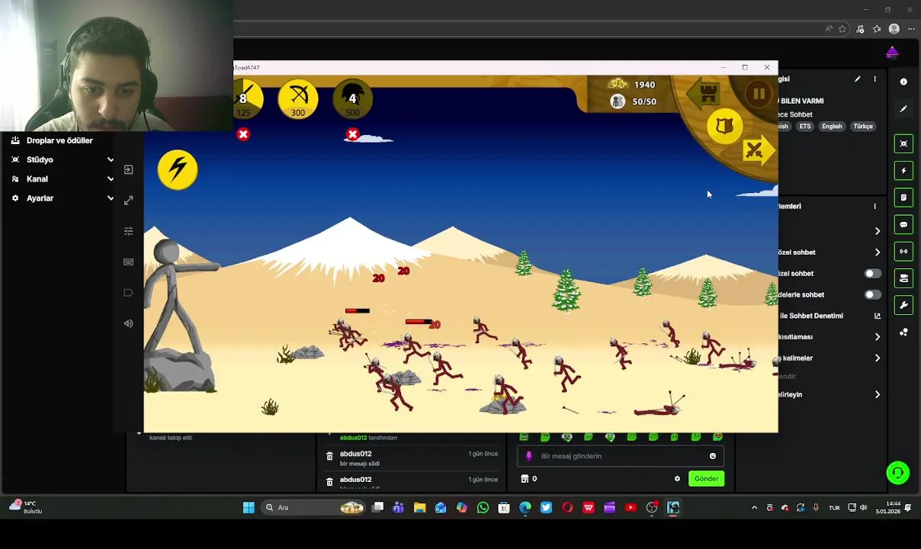Open the notes document icon in sidebar
The width and height of the screenshot is (921, 549).
pyautogui.click(x=903, y=197)
